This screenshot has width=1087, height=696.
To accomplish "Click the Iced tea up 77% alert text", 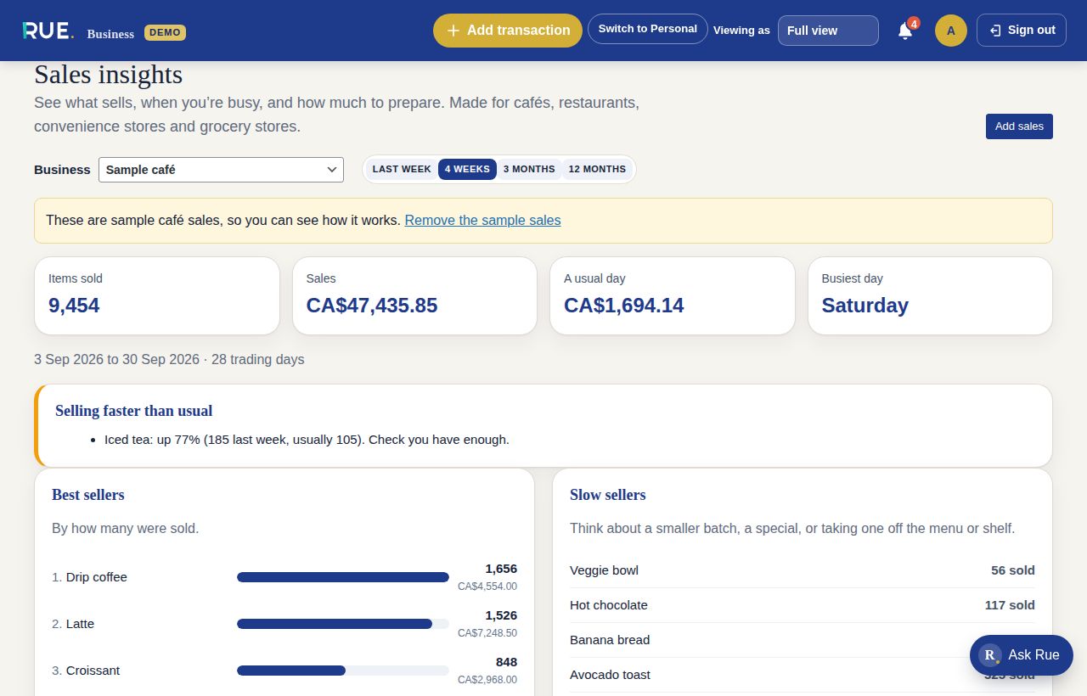I will 307,440.
